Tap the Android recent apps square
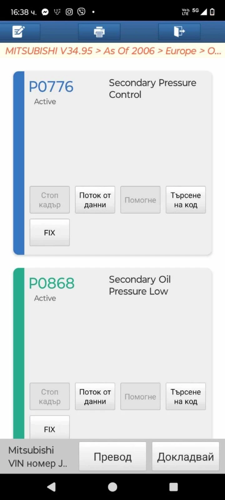 (173, 487)
